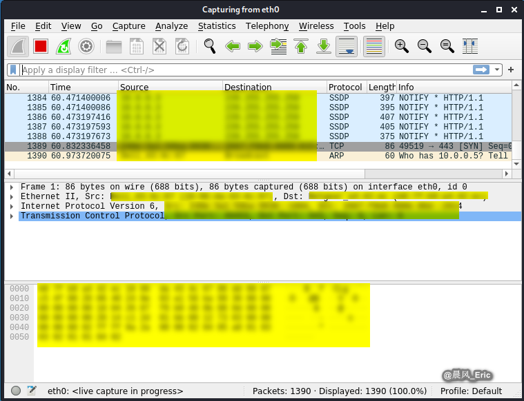Click in the display filter input field
Viewport: 524px width, 401px height.
tap(242, 70)
